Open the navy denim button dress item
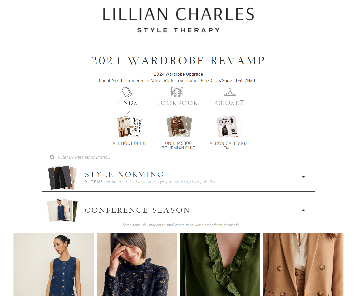The height and width of the screenshot is (296, 357). 54,264
